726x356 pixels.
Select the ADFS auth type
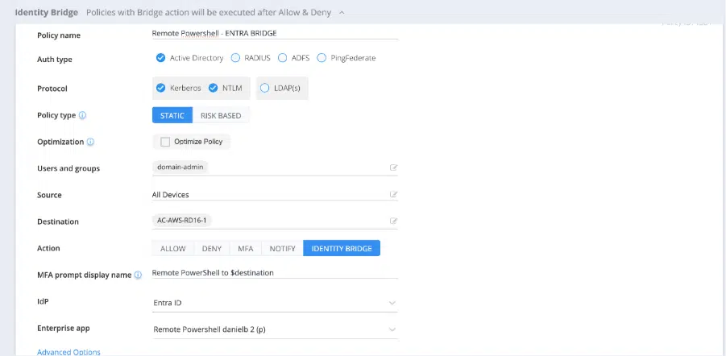[283, 58]
